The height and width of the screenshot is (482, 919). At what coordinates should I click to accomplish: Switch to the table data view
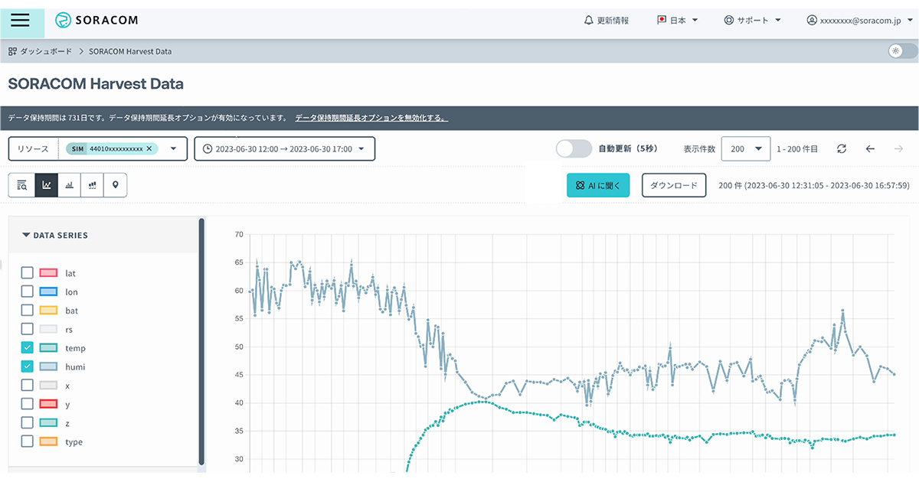coord(21,184)
